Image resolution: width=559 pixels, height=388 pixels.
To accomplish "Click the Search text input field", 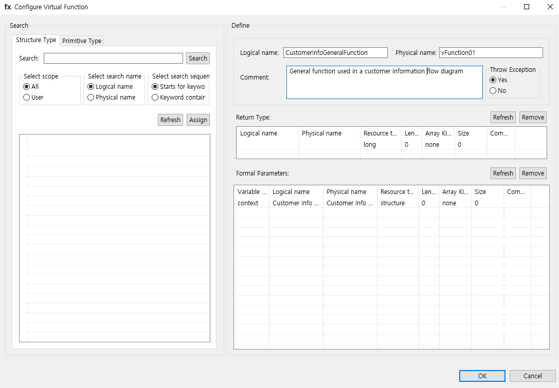I will (113, 59).
